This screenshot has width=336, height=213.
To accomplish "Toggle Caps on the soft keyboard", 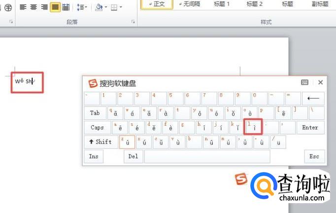I will [x=97, y=128].
